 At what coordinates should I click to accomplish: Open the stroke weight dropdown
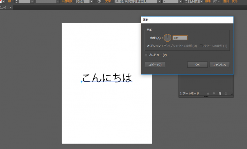32,2
